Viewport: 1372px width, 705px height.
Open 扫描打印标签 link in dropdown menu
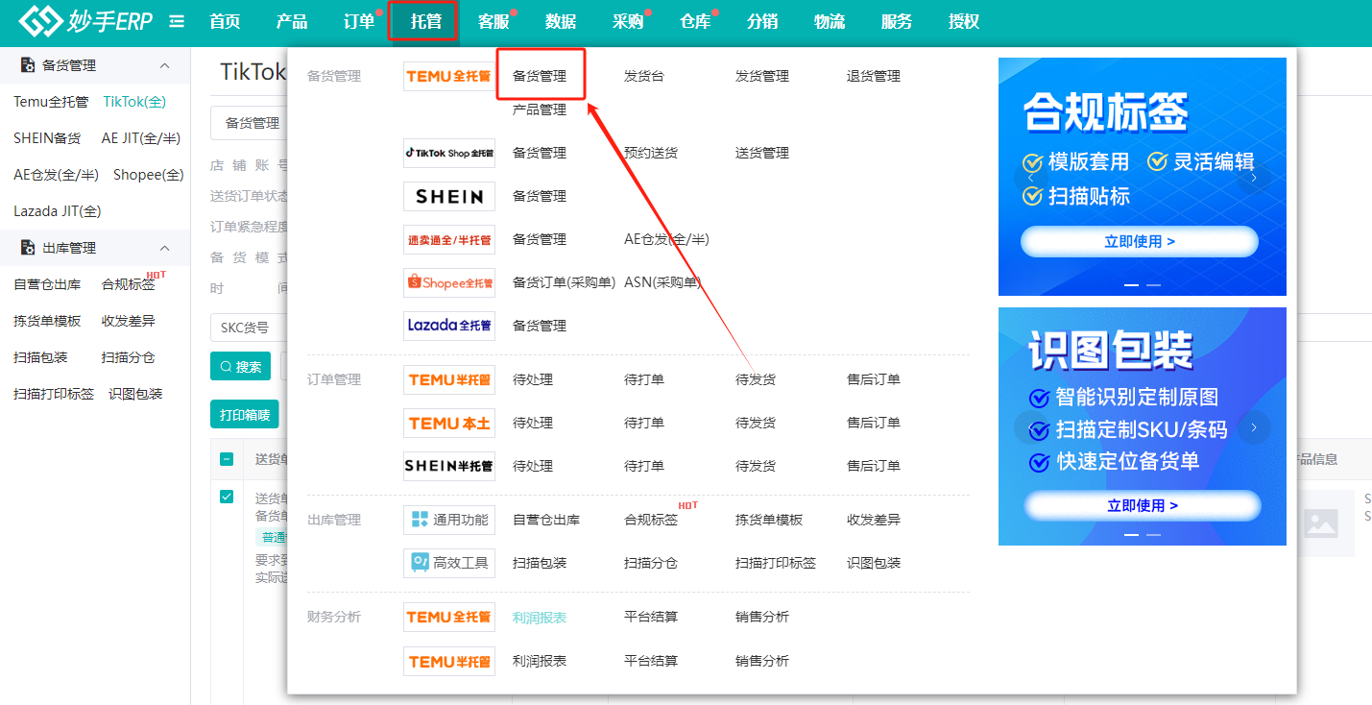click(776, 563)
